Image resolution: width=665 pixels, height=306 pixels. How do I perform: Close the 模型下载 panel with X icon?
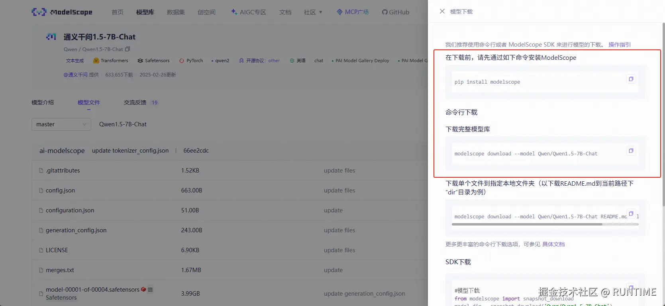click(x=442, y=11)
